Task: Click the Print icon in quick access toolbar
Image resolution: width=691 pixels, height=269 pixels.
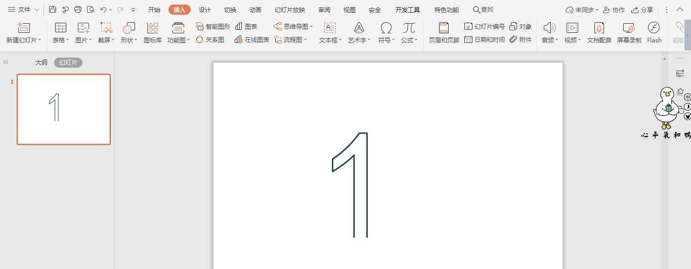Action: click(78, 10)
